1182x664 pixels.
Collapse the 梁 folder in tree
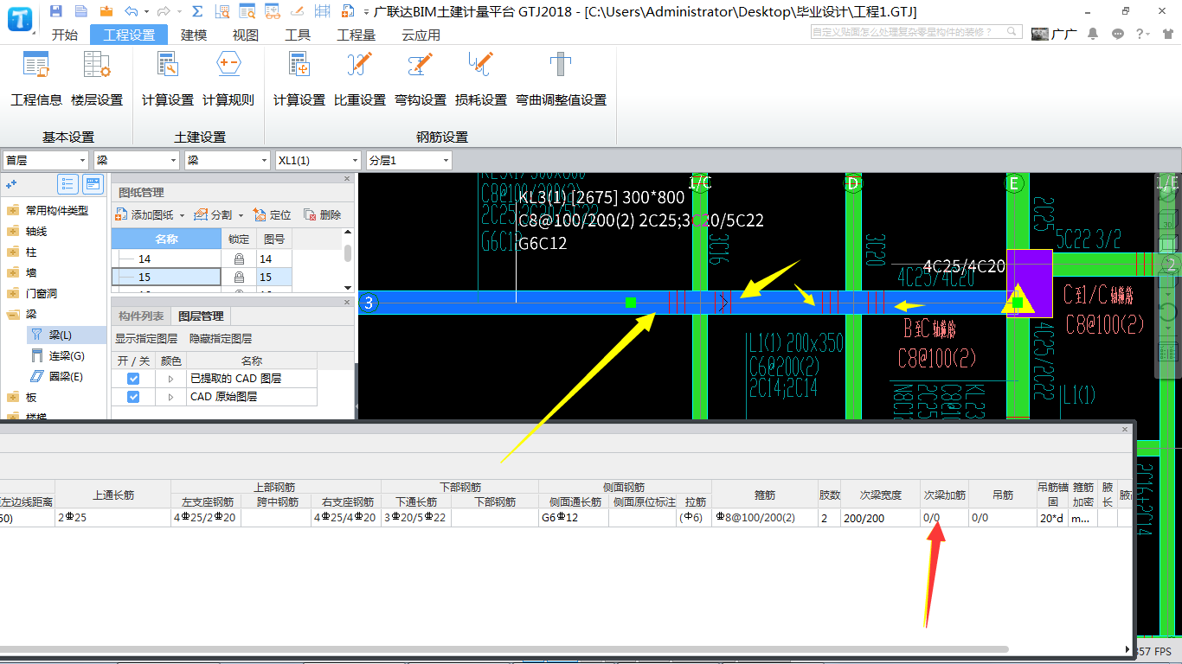(13, 315)
